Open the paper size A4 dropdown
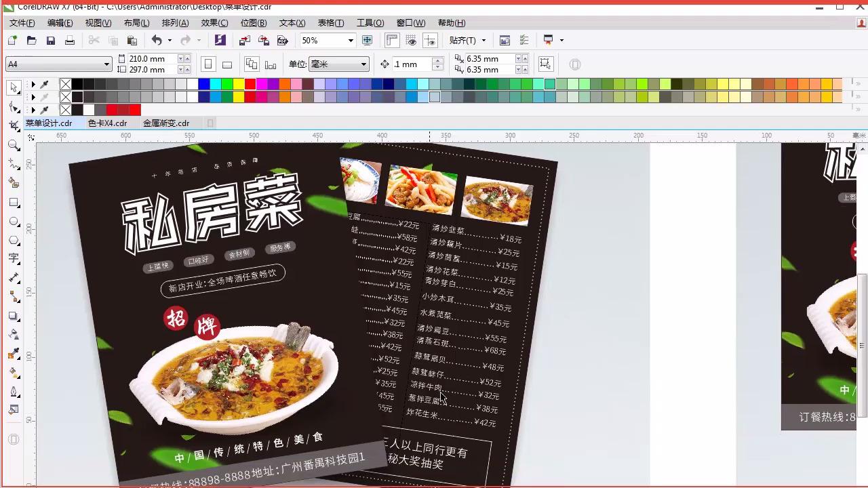The width and height of the screenshot is (868, 488). [107, 63]
